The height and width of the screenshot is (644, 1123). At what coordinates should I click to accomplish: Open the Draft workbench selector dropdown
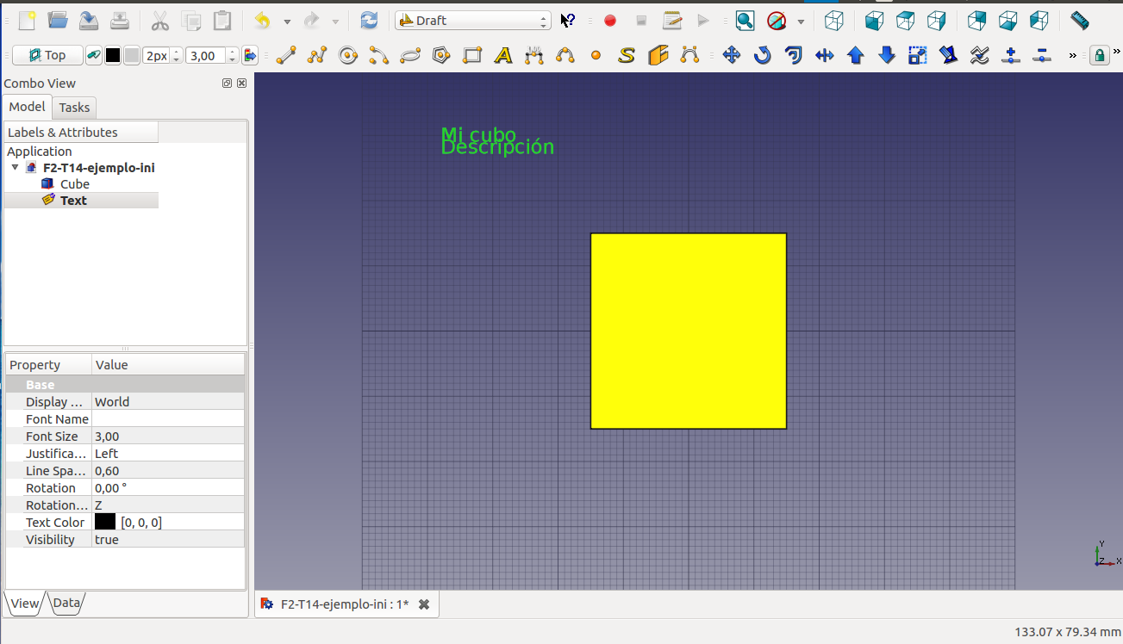pos(472,21)
